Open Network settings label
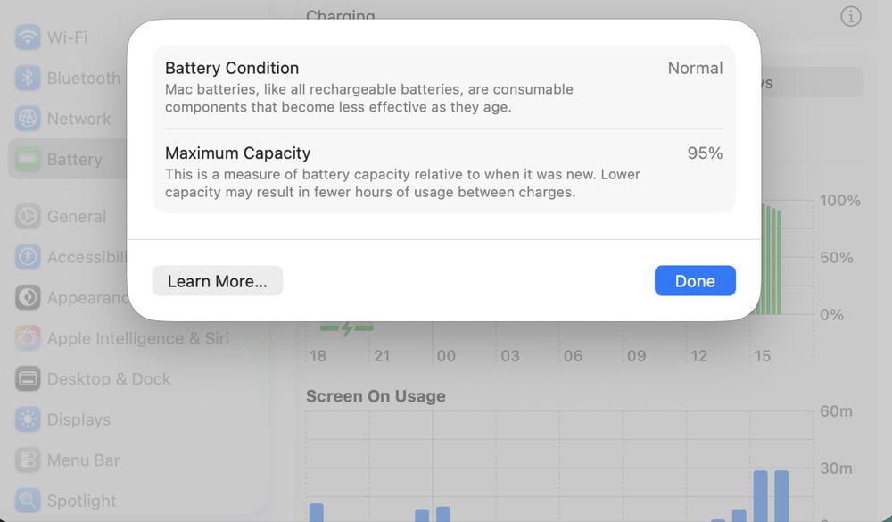 pos(79,119)
